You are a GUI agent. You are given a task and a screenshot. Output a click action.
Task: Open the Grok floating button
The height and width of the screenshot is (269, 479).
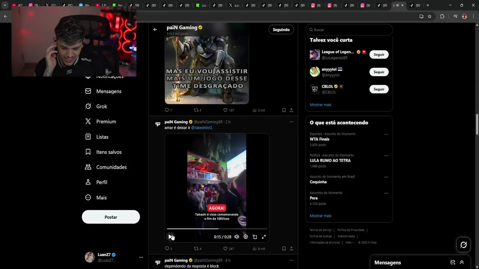[x=463, y=245]
